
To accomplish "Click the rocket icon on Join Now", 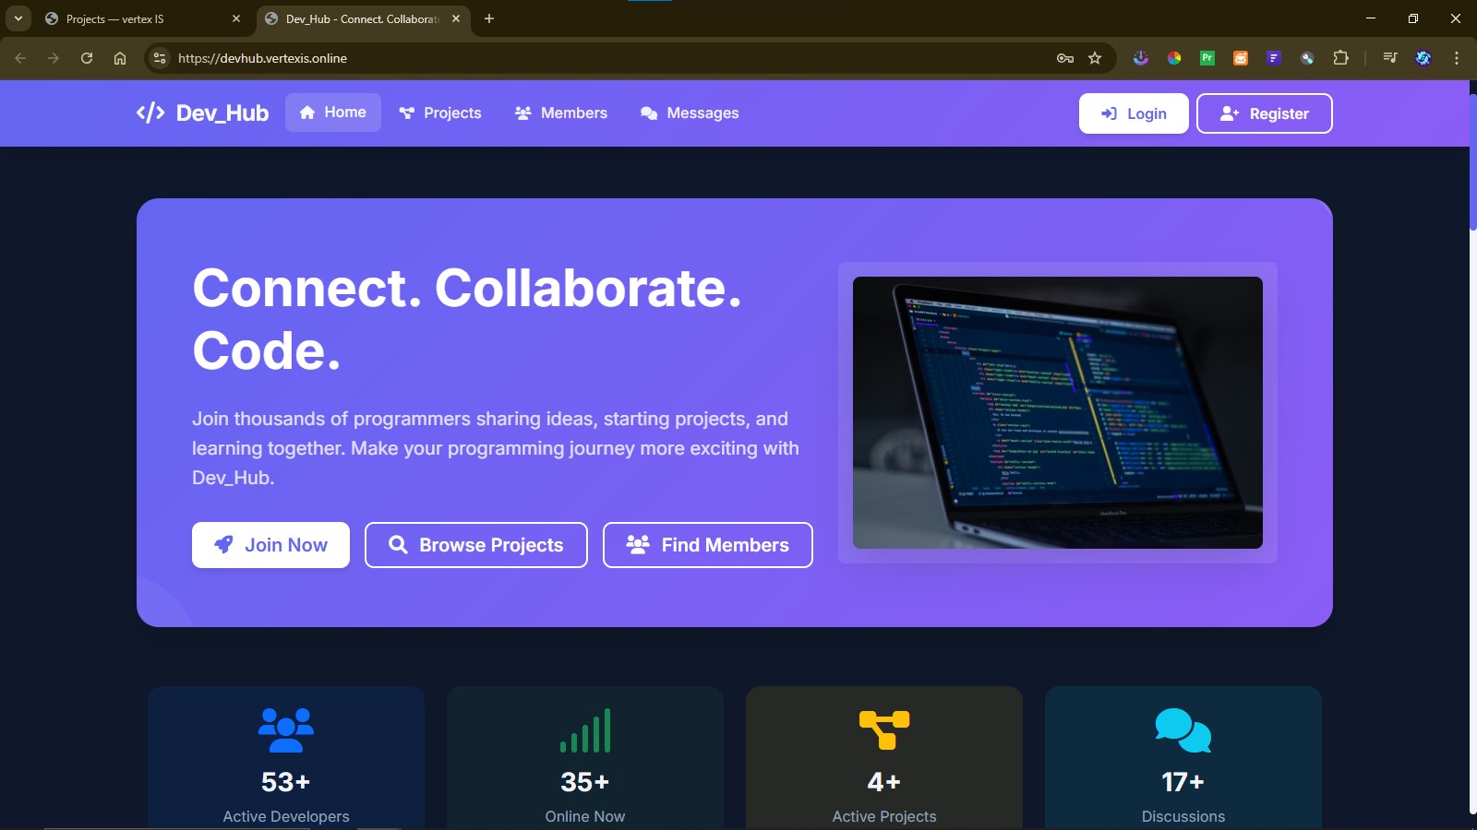I will tap(222, 544).
